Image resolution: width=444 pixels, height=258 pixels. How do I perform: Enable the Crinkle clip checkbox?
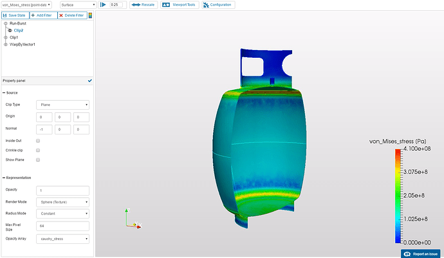(38, 150)
